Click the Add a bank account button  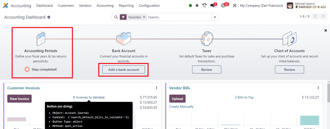pos(124,69)
